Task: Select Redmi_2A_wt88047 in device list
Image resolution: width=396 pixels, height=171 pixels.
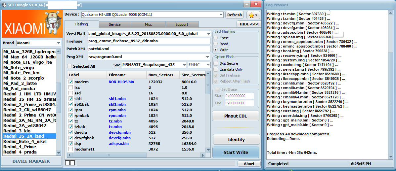Action: click(x=29, y=125)
